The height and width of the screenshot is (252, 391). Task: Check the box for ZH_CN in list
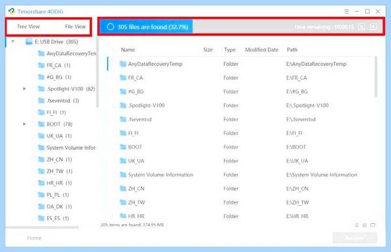point(115,189)
